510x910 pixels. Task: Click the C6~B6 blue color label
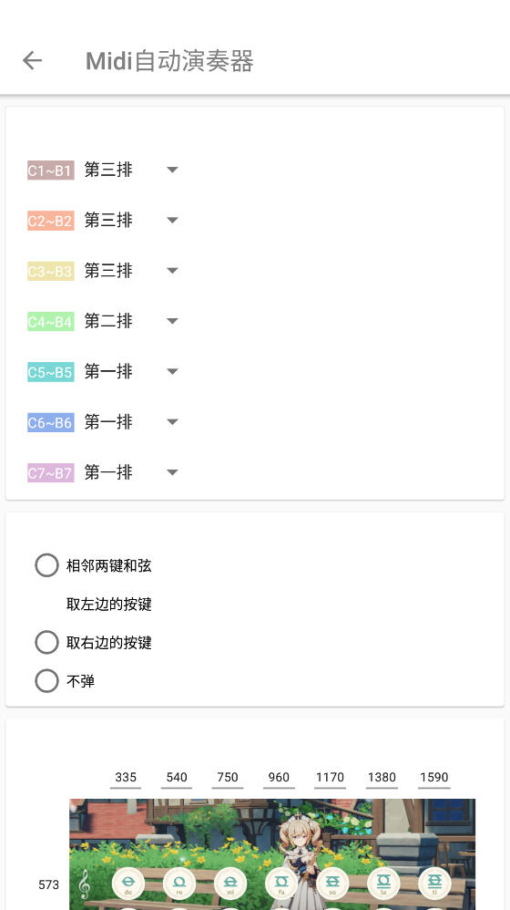51,422
